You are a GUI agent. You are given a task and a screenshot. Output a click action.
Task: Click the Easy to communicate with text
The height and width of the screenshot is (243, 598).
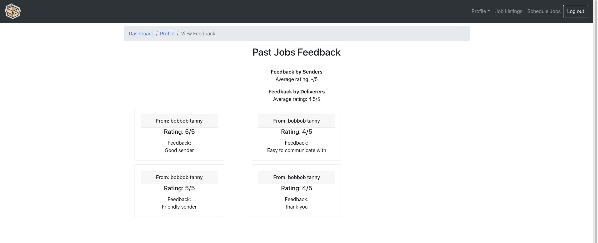point(297,150)
